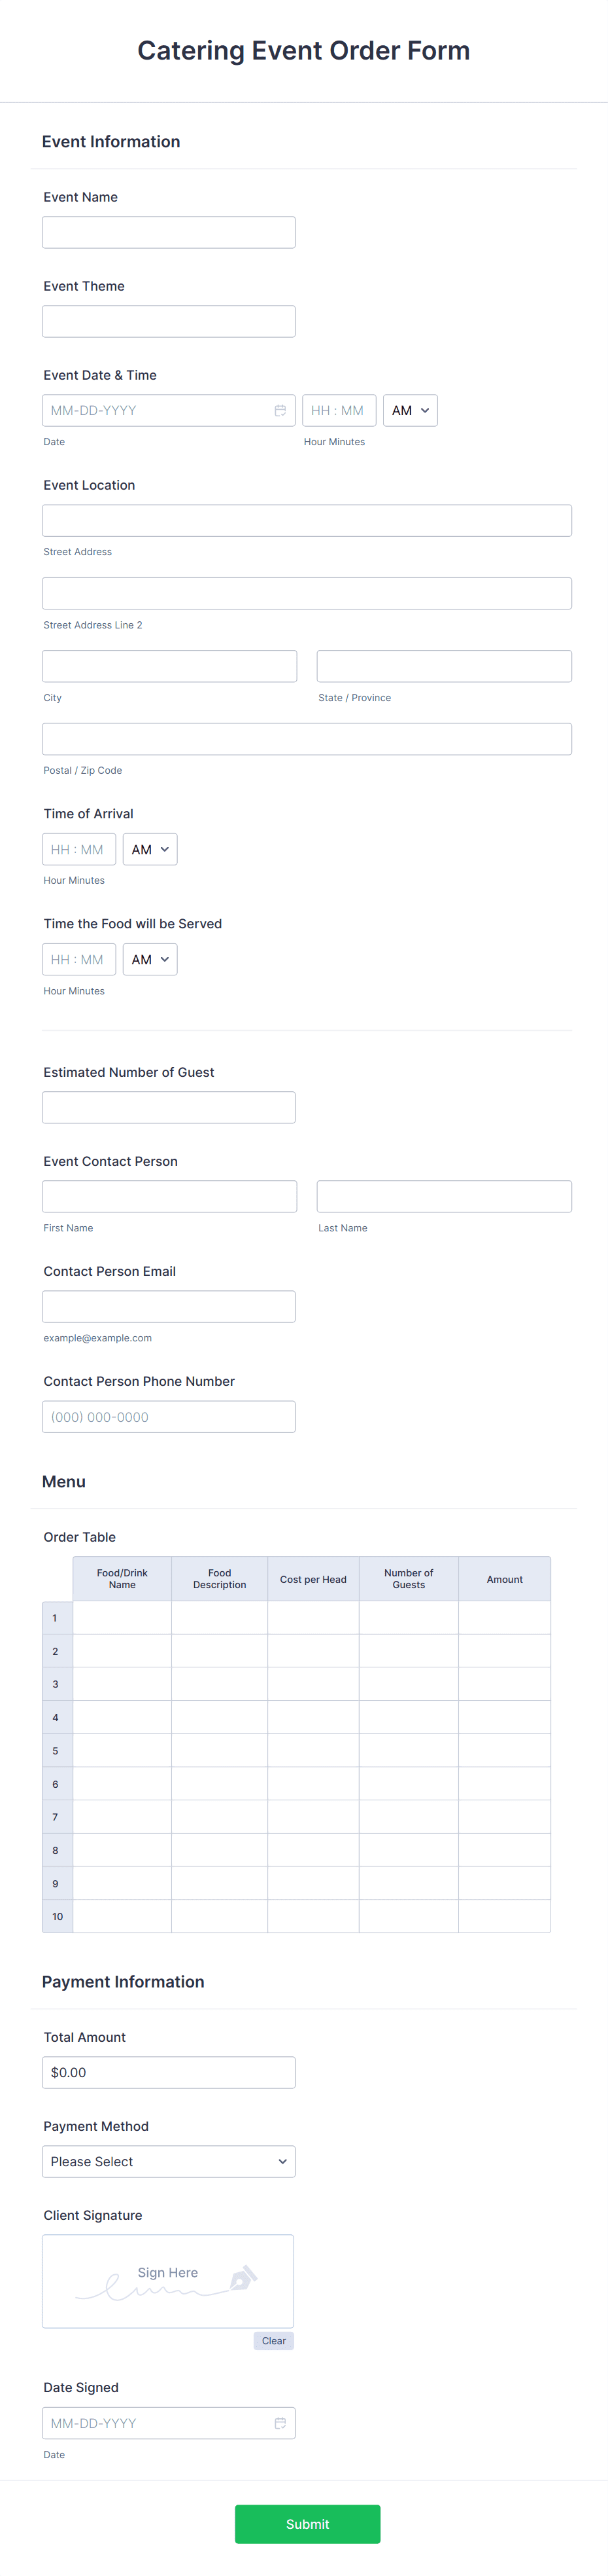Open the AM/PM selector for food serving time
This screenshot has height=2576, width=608.
coord(150,959)
